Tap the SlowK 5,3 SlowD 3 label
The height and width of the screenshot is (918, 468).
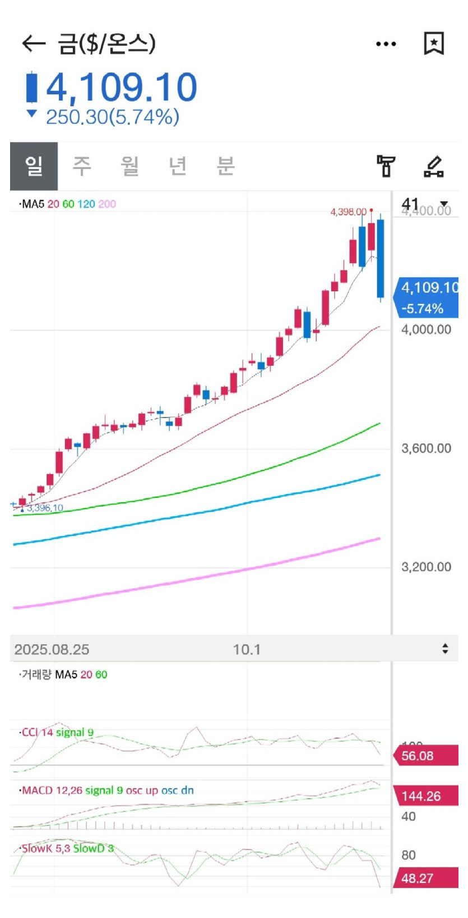(67, 848)
